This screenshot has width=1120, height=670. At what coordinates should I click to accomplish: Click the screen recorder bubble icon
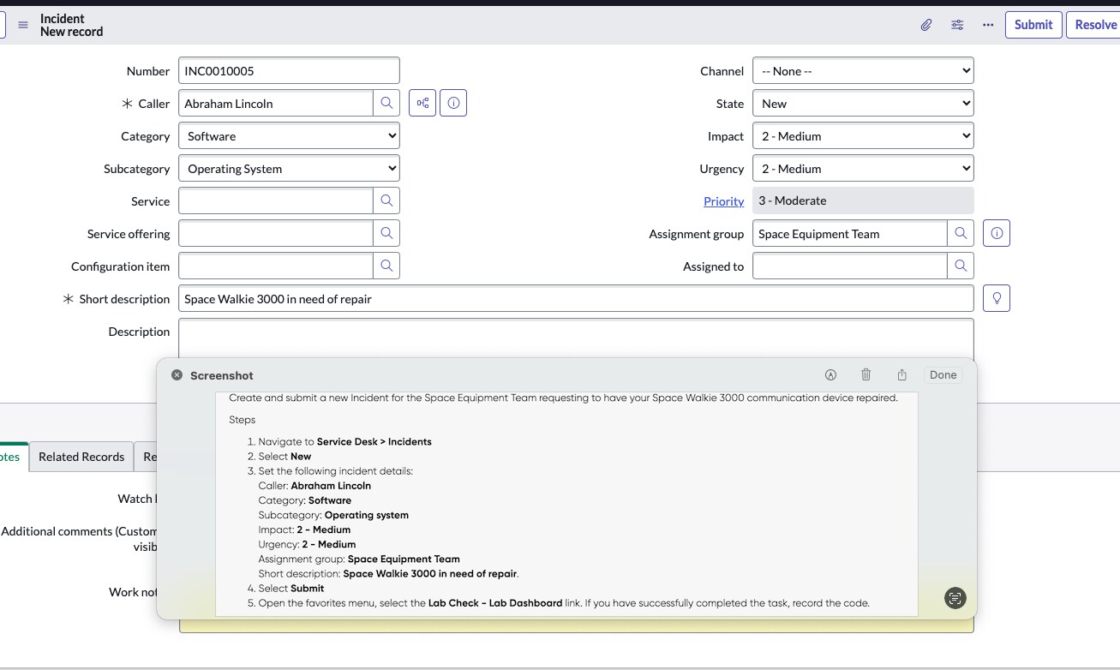click(x=955, y=598)
